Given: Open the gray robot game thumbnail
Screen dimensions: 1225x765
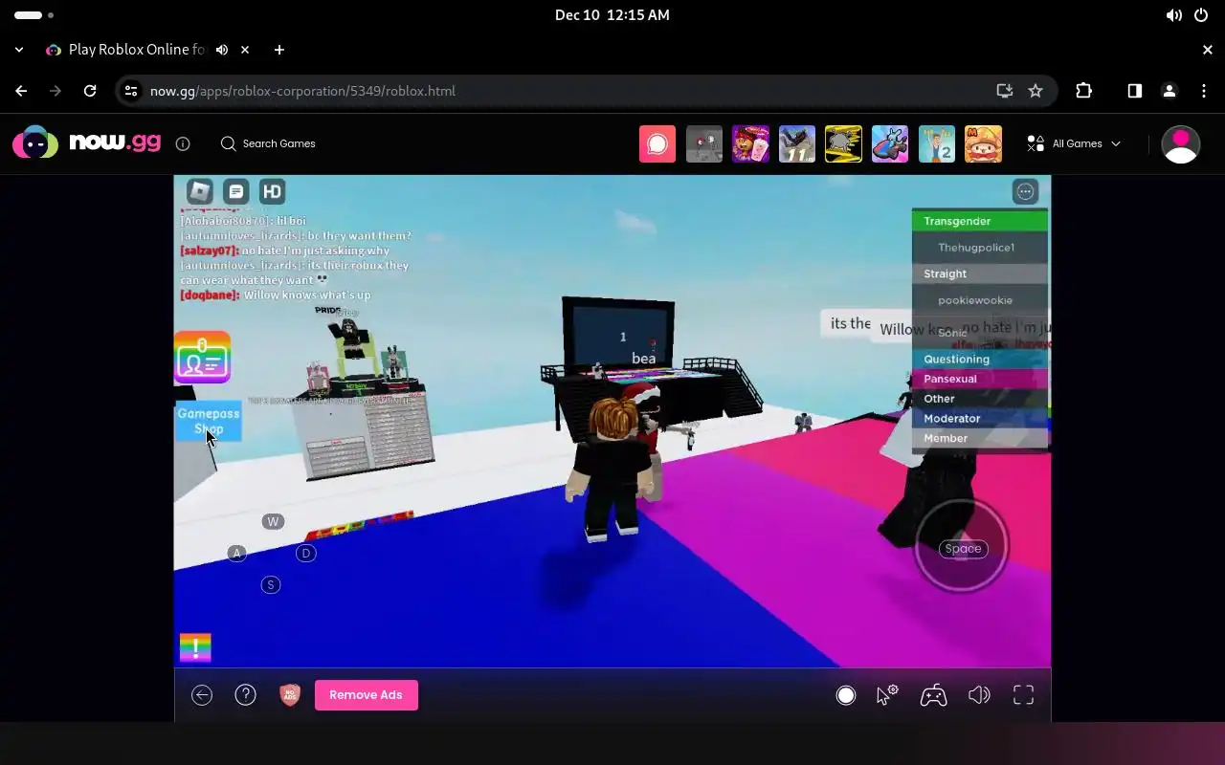Looking at the screenshot, I should 704,143.
